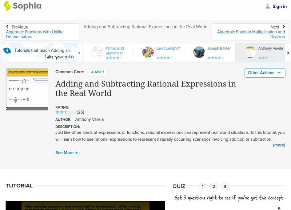
Task: Expand See More + section
Action: [x=67, y=153]
